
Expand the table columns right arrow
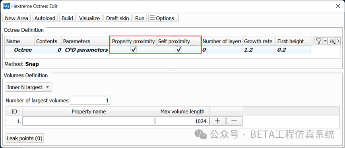click(338, 41)
